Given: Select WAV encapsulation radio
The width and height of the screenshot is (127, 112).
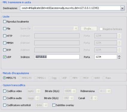Looking at the screenshot, I should pyautogui.click(x=93, y=78).
